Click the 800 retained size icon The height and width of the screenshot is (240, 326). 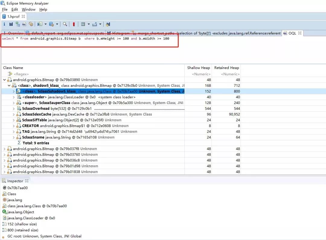[x=4, y=230]
